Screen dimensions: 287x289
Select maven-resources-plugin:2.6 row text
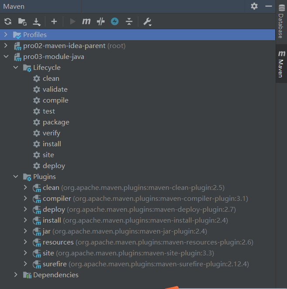coord(148,242)
